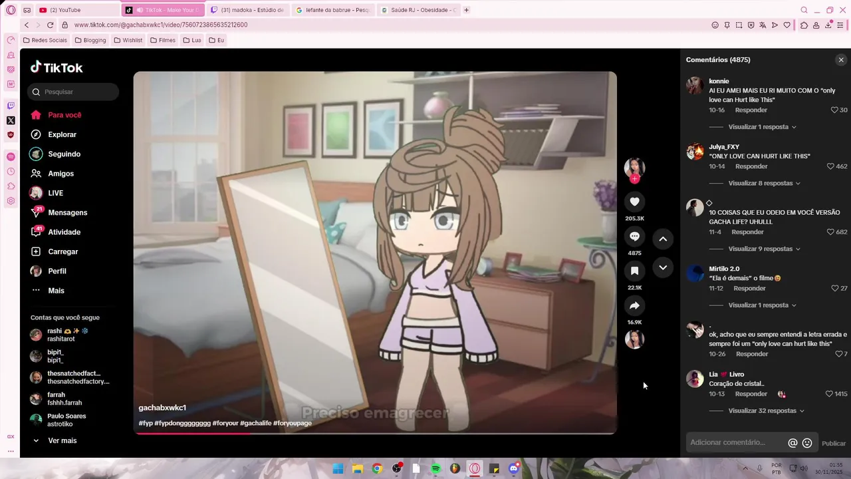Like the video with the heart icon
851x479 pixels.
pyautogui.click(x=634, y=202)
